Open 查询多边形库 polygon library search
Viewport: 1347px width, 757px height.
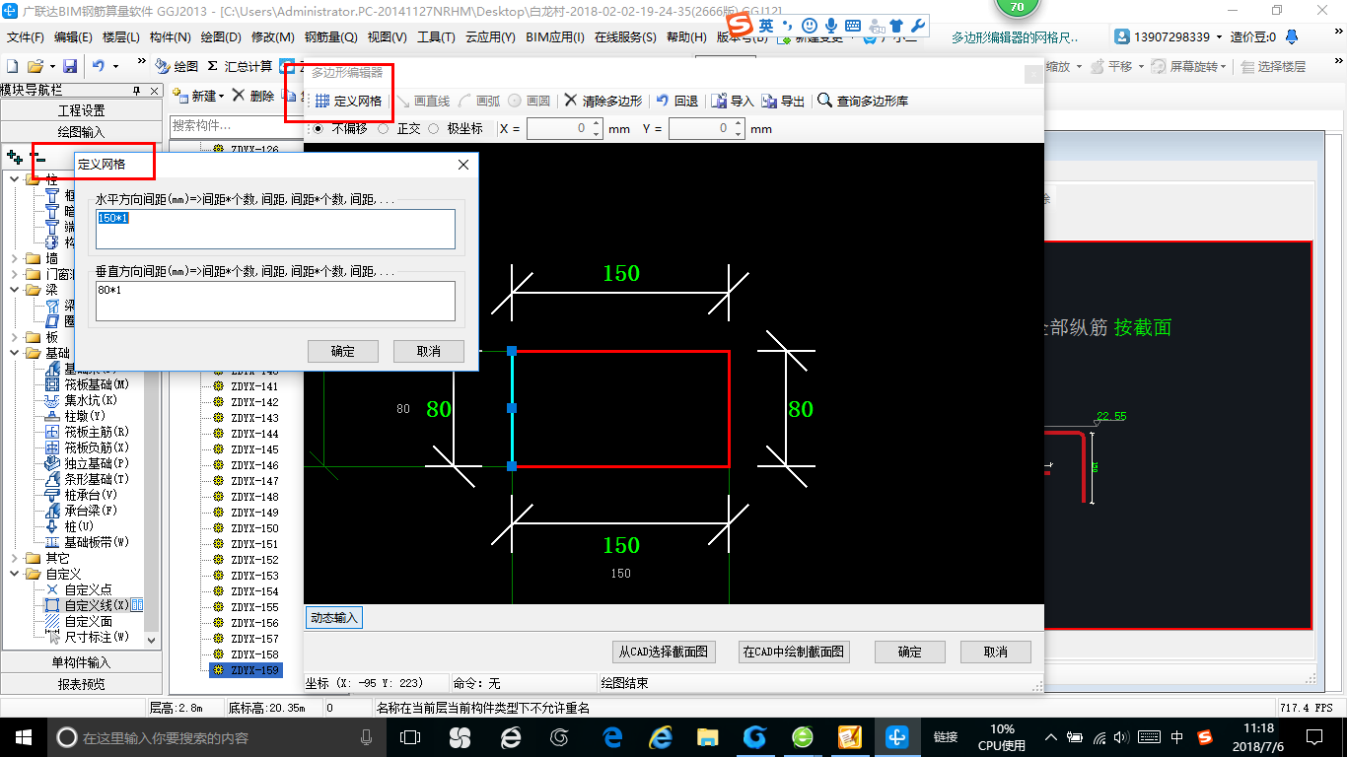863,101
